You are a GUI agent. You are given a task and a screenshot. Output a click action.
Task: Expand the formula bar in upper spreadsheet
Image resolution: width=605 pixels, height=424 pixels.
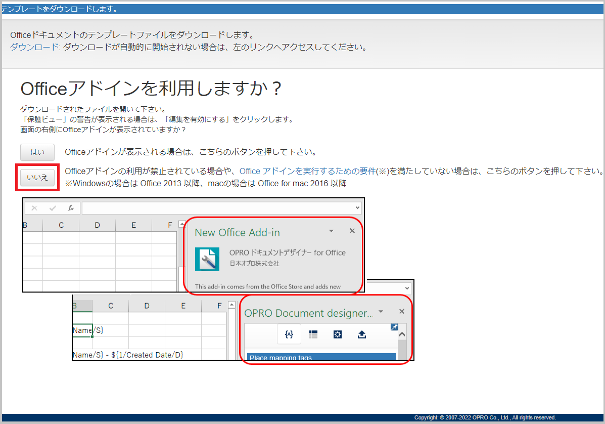click(x=358, y=208)
